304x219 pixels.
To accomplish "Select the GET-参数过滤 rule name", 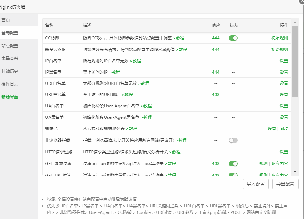I will pyautogui.click(x=58, y=164).
